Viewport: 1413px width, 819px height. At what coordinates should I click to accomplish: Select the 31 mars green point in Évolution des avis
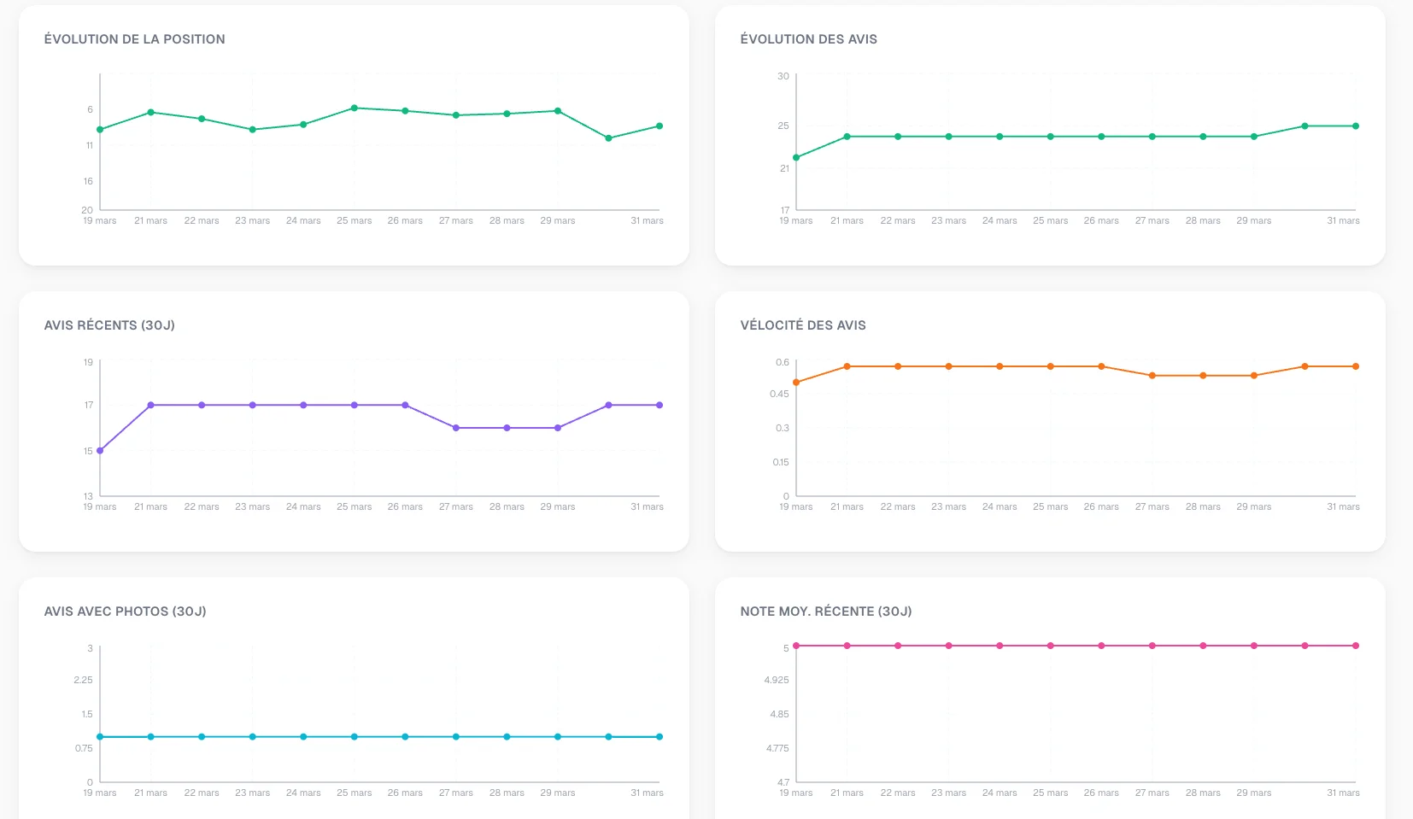click(1356, 126)
